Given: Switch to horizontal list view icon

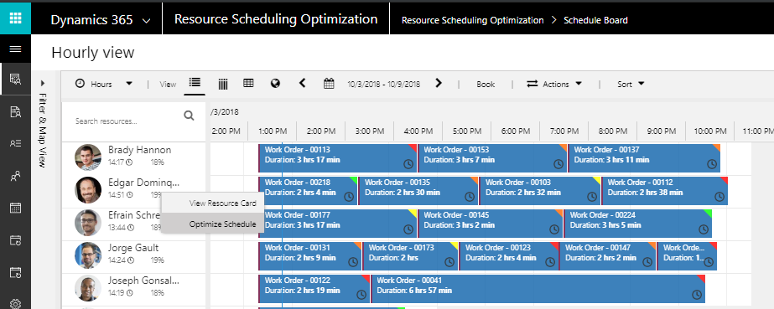Looking at the screenshot, I should [x=195, y=82].
